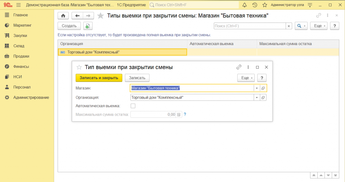Open the Продажи section in the sidebar
The image size is (345, 182).
click(21, 56)
